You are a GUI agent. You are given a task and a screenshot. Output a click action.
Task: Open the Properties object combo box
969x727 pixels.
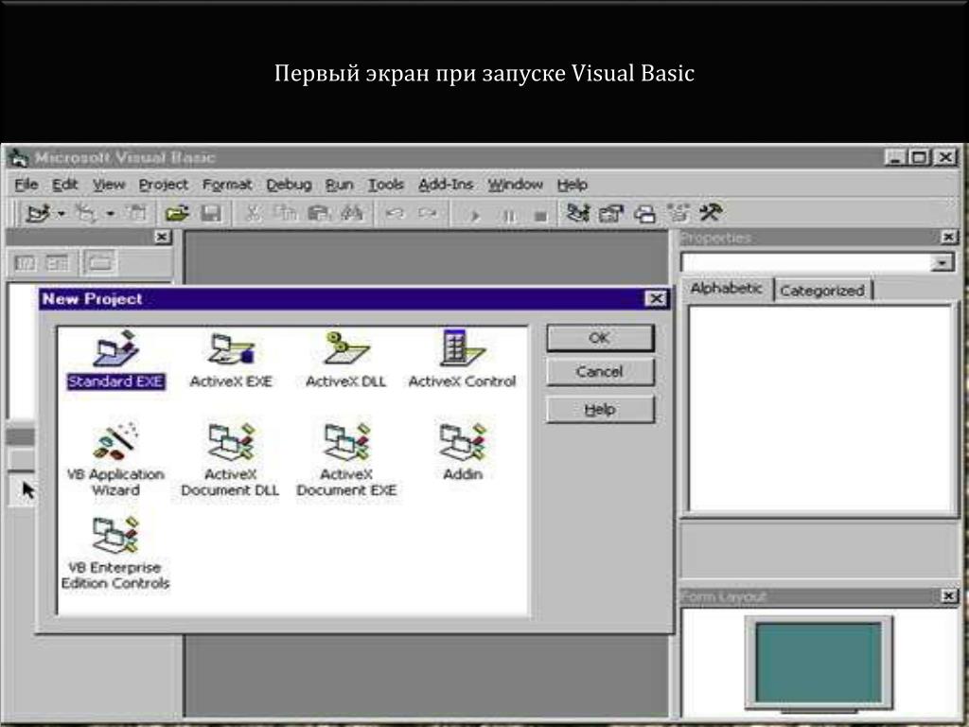817,263
